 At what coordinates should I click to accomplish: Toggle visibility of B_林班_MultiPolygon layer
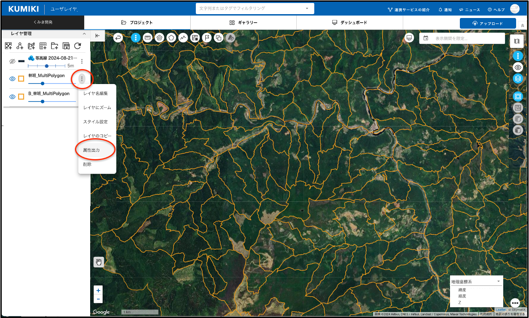pyautogui.click(x=12, y=97)
